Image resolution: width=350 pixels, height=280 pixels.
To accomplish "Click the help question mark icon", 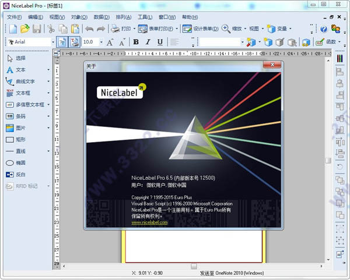I will [x=323, y=29].
